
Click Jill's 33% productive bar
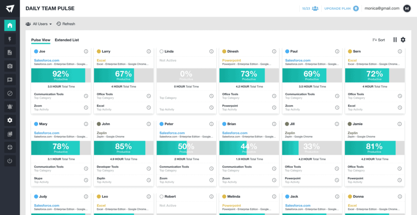coord(312,148)
